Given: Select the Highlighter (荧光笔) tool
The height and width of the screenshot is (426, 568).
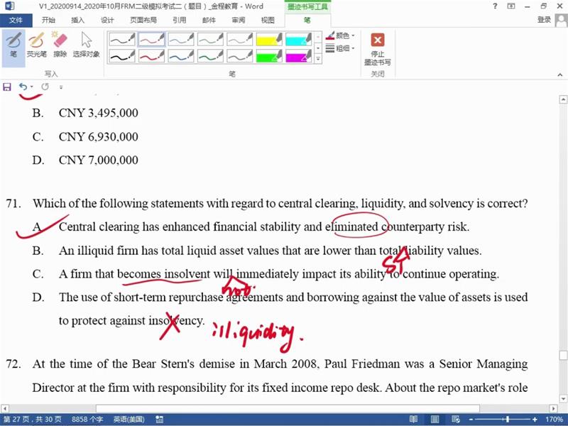Looking at the screenshot, I should 36,44.
